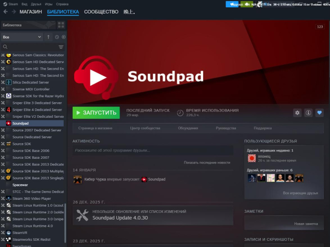Viewport: 330px width, 247px height.
Task: Expand the 'Все' category dropdown
Action: point(21,37)
